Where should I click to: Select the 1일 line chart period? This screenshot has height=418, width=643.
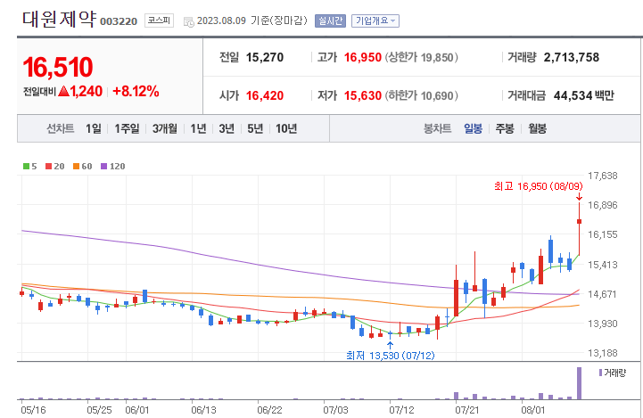[94, 128]
